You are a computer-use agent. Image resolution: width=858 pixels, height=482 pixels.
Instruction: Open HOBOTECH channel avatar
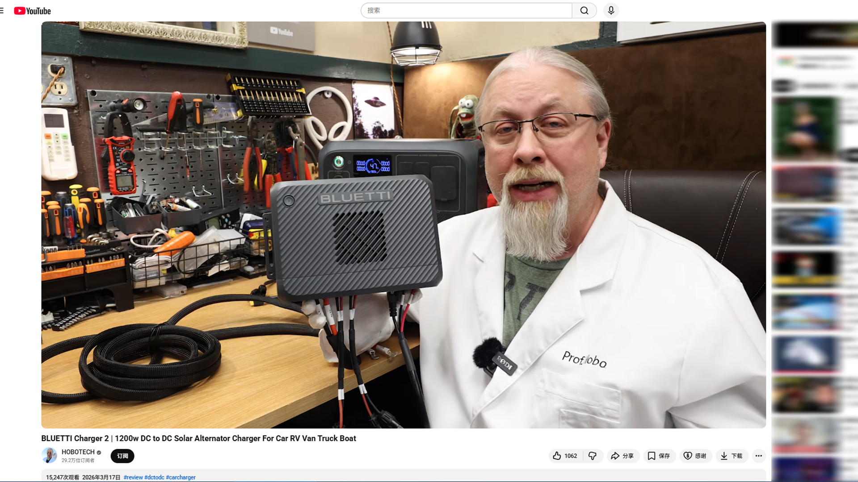click(49, 455)
